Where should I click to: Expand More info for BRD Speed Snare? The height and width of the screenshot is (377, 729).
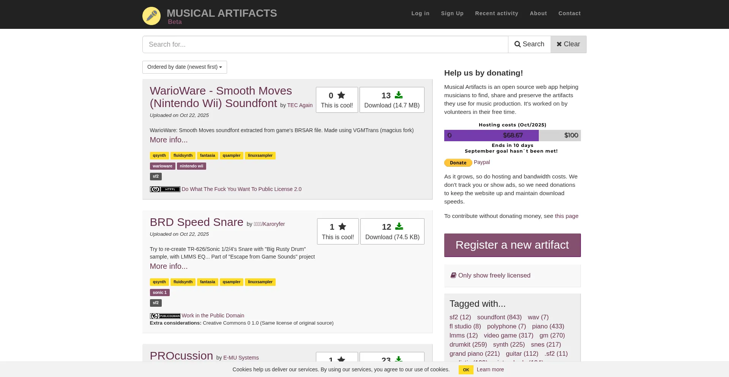[169, 266]
